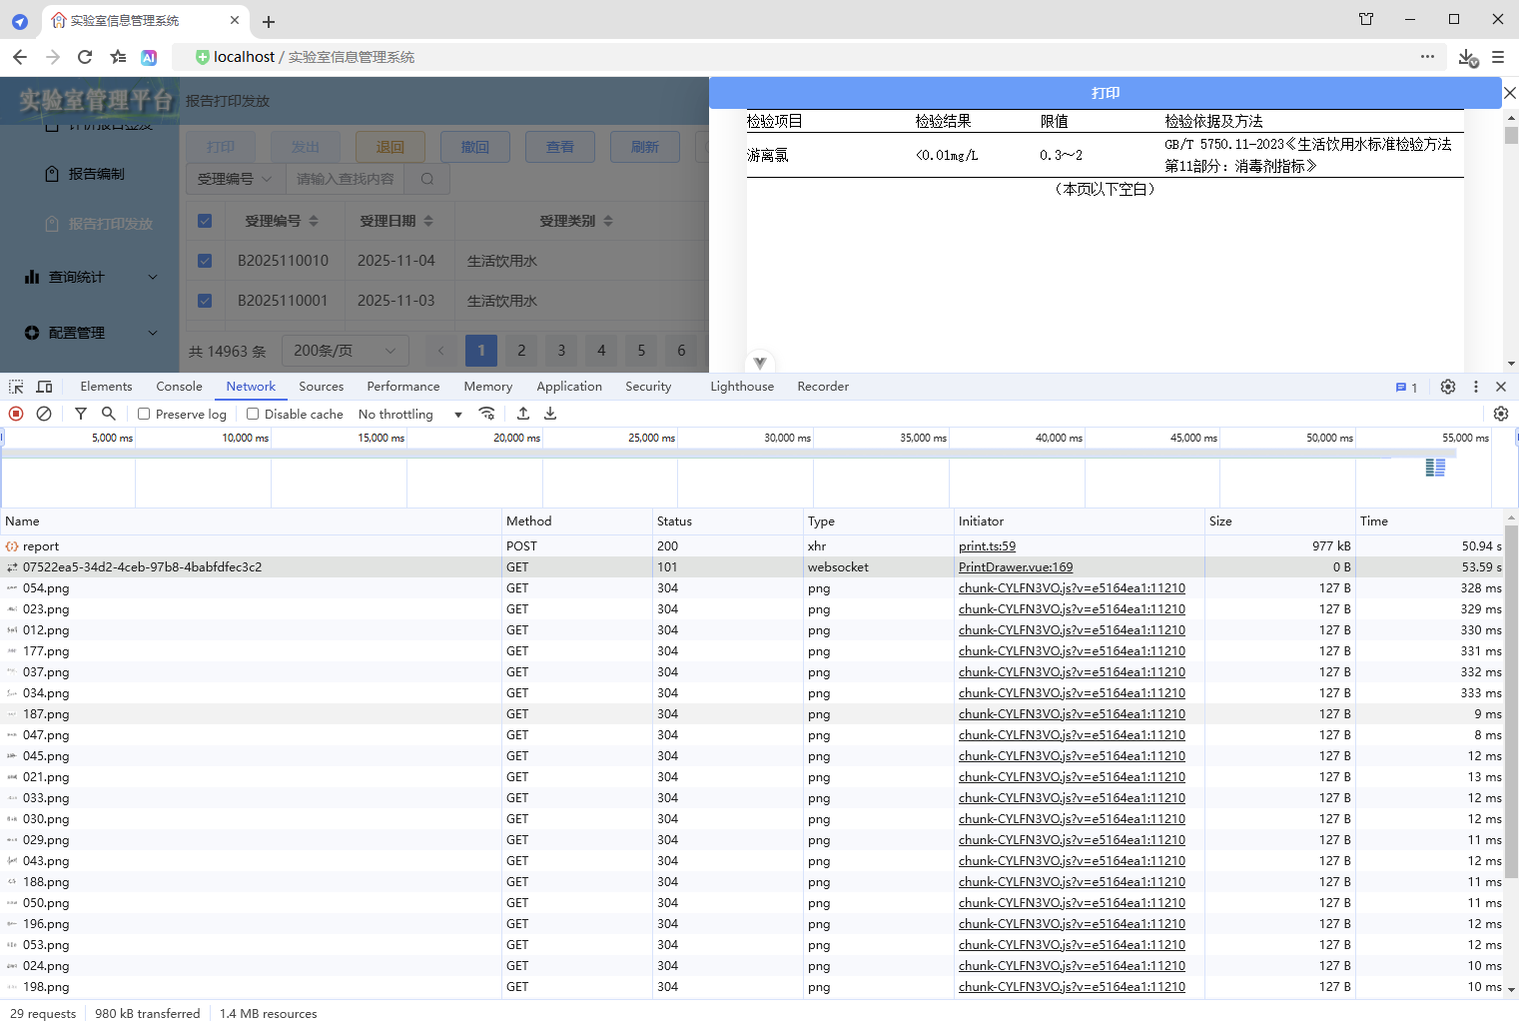This screenshot has height=1026, width=1519.
Task: Open the address bar more options
Action: coord(1428,57)
